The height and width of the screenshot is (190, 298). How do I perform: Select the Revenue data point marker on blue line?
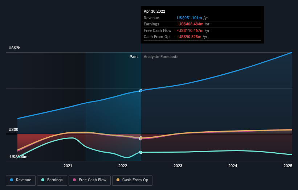click(140, 91)
